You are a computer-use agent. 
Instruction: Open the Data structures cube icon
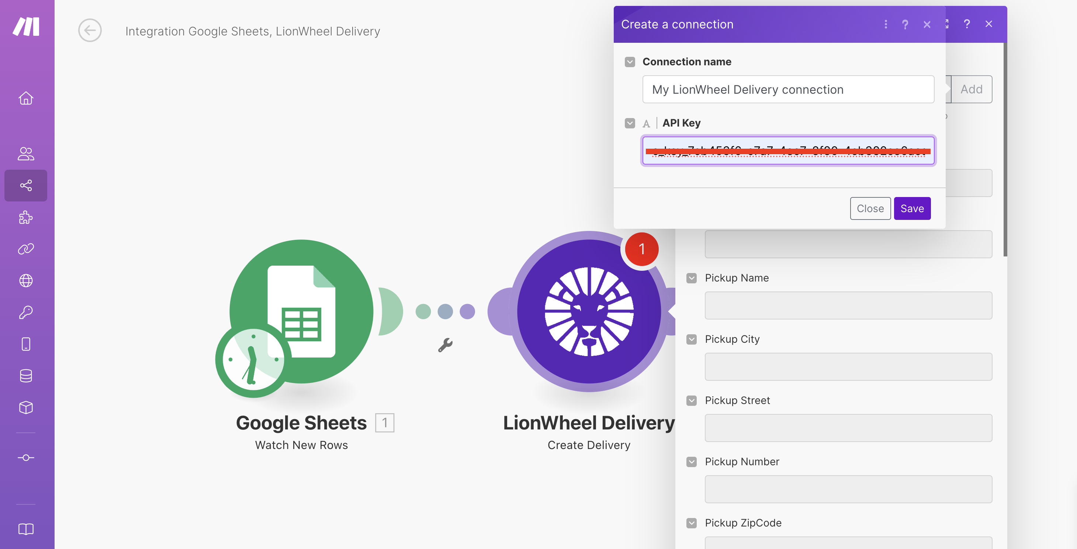click(26, 408)
